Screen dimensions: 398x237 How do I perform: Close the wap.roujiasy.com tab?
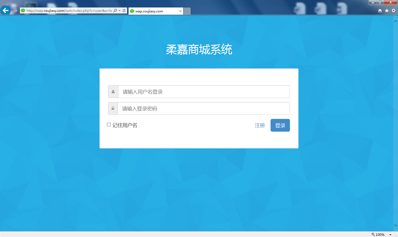click(x=180, y=11)
